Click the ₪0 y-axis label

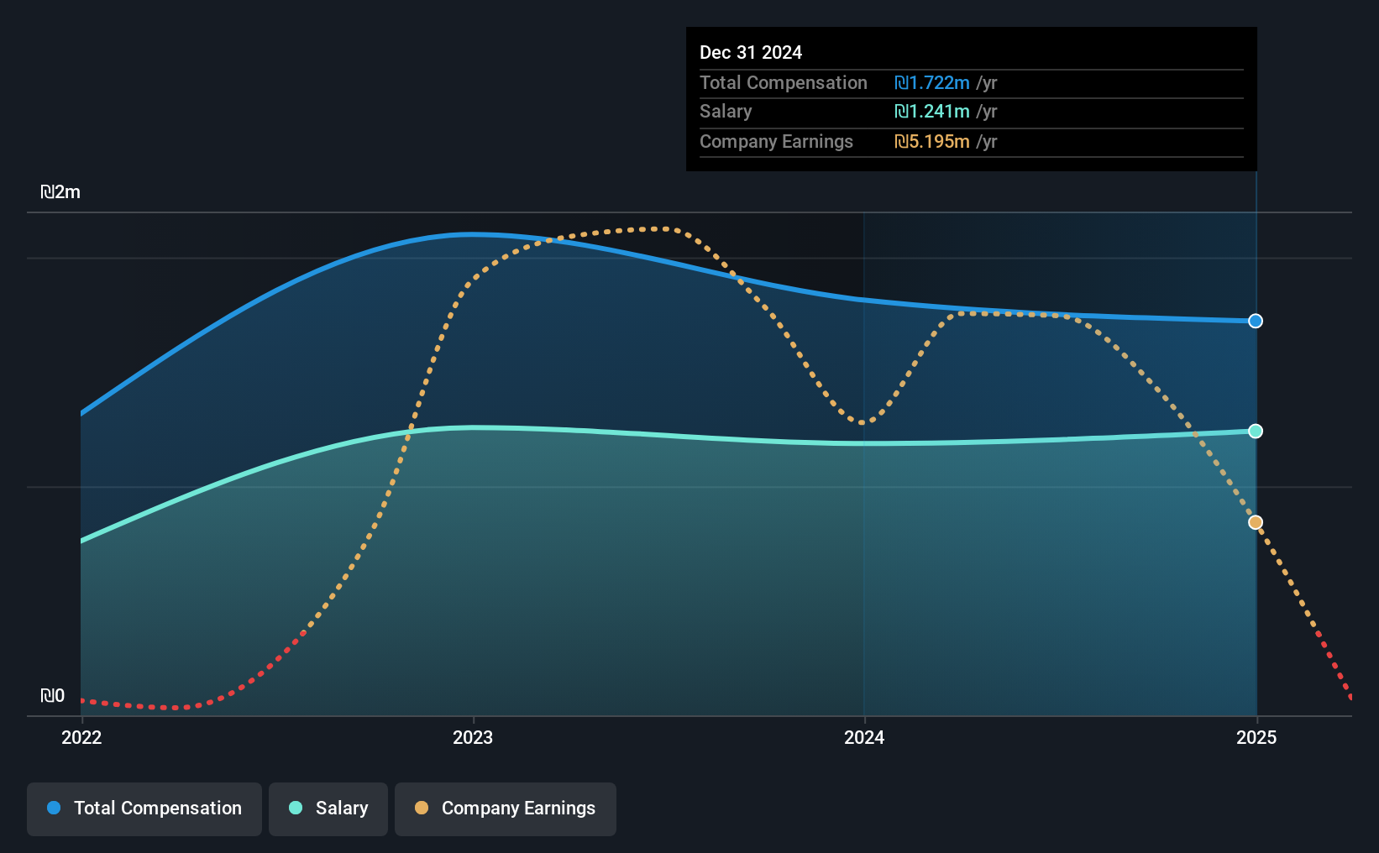[x=52, y=695]
